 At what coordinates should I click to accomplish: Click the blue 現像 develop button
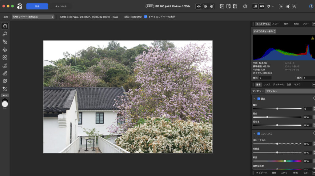click(37, 6)
